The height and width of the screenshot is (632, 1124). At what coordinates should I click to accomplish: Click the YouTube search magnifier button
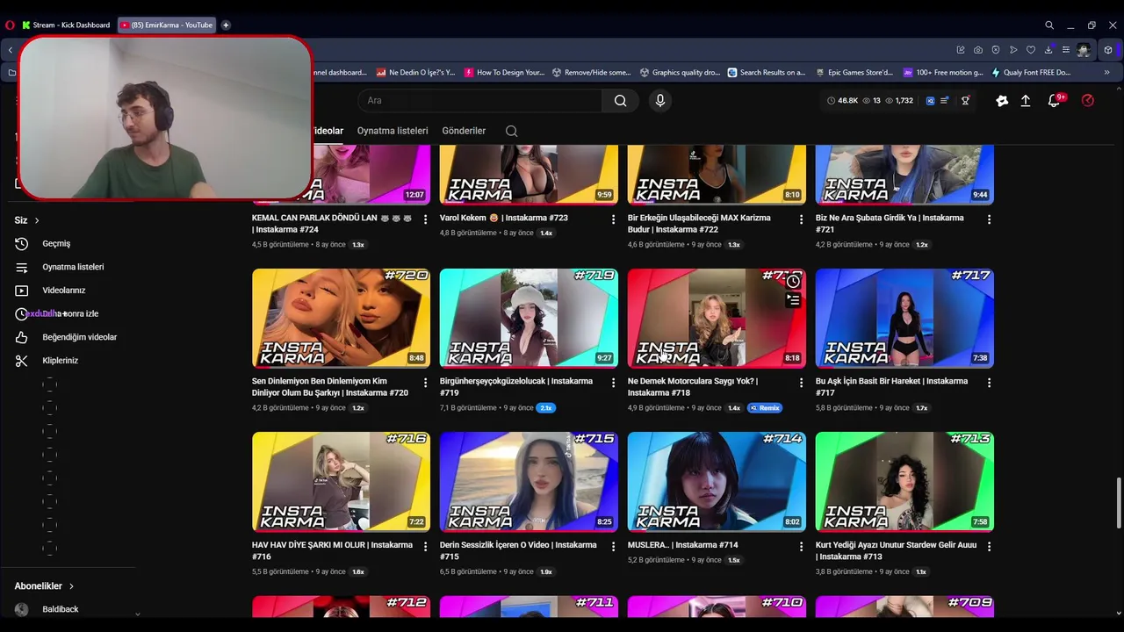621,101
